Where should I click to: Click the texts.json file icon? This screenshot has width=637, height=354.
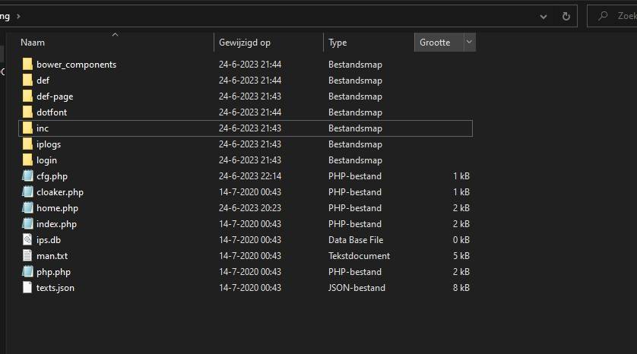(x=28, y=288)
